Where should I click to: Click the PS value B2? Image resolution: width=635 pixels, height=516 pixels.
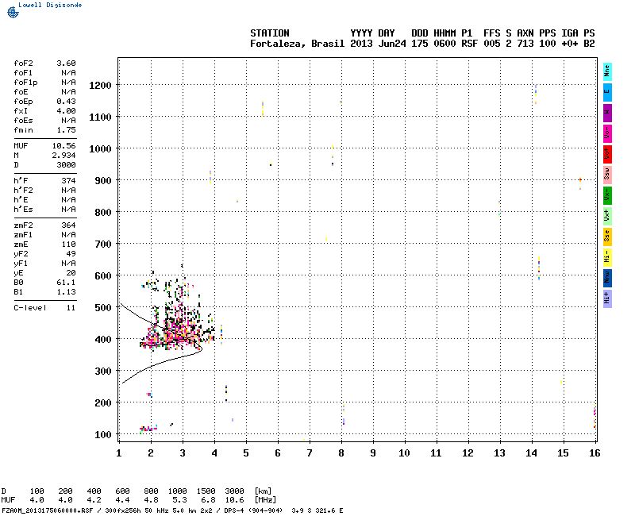pyautogui.click(x=589, y=44)
